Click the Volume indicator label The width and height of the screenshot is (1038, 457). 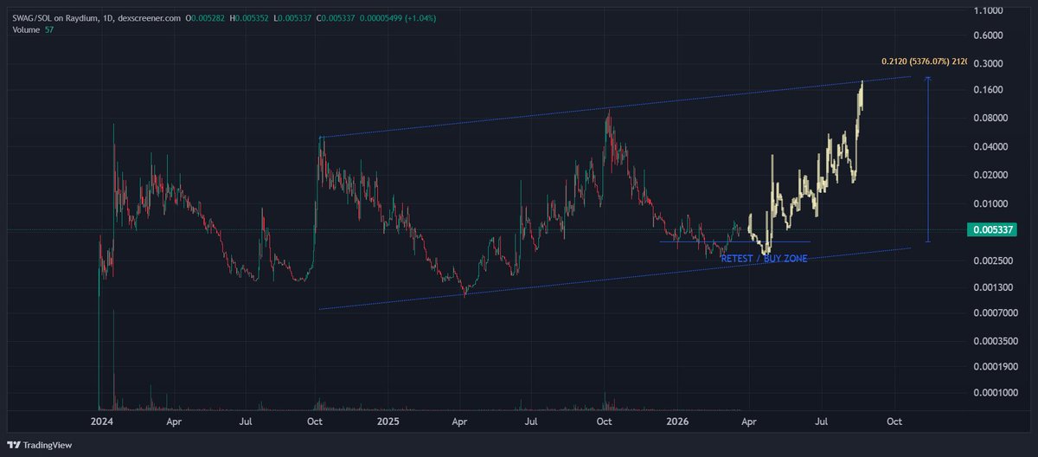[26, 29]
